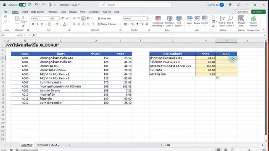
Task: Click Insert cells button
Action: coord(190,21)
